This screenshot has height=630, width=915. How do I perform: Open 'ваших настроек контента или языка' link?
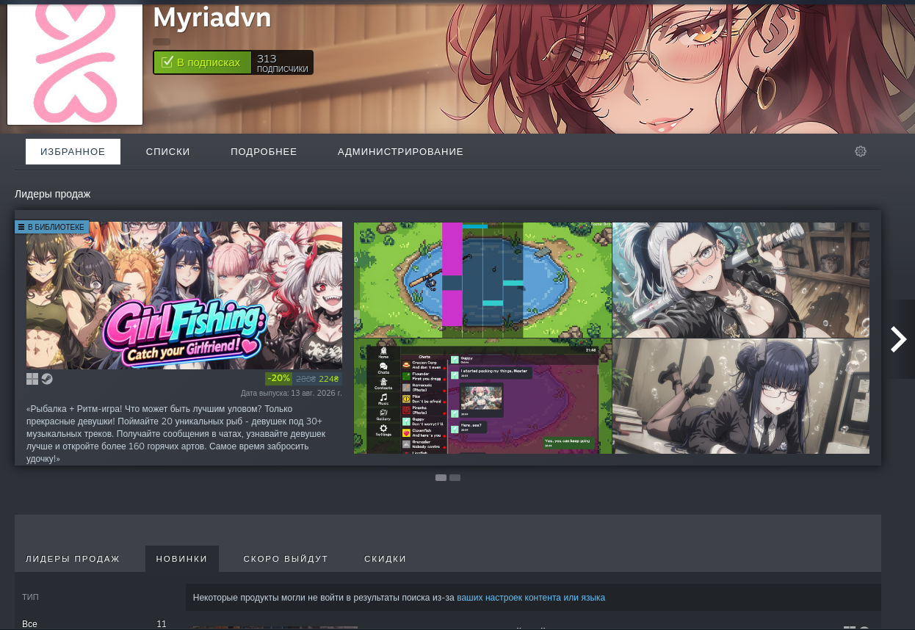point(531,598)
